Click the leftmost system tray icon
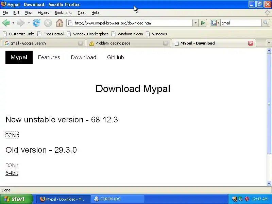The image size is (272, 204). tap(234, 199)
